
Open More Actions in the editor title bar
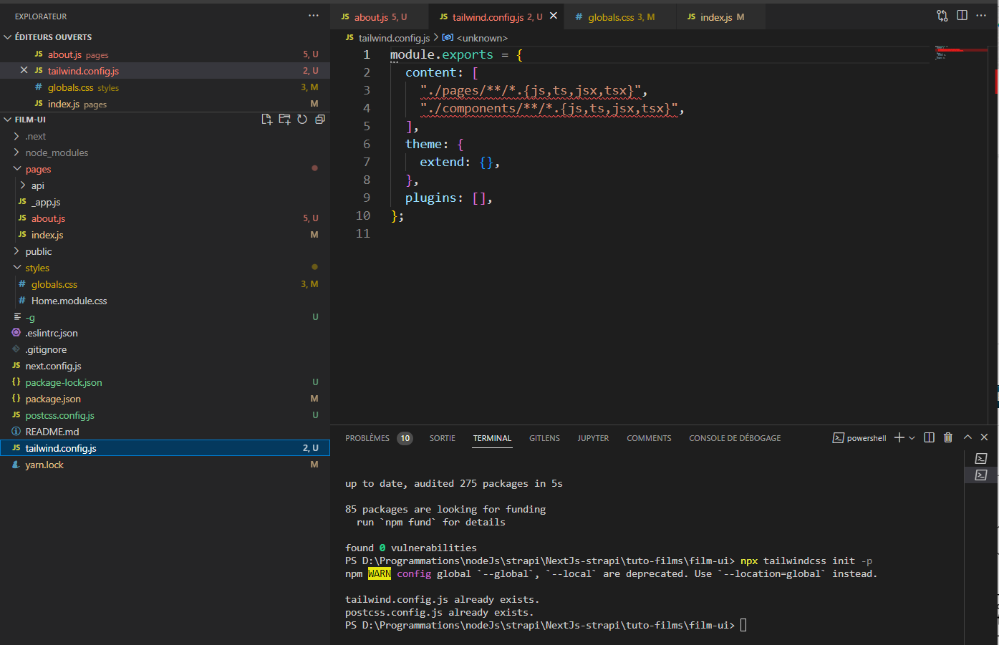point(981,16)
